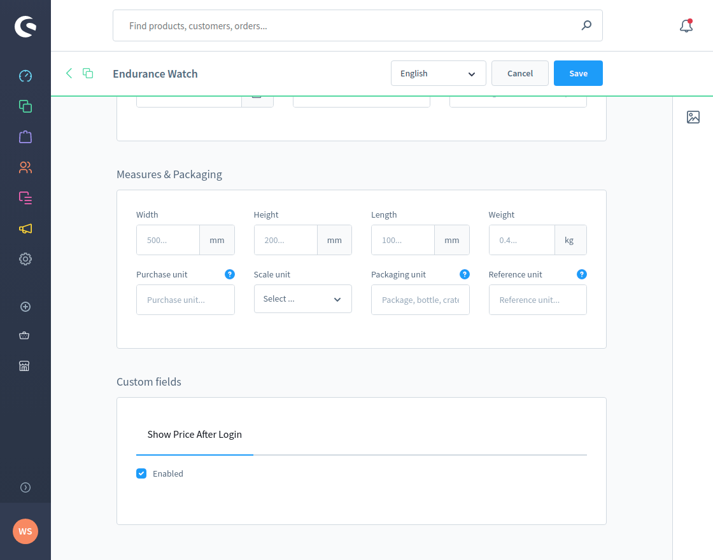The image size is (713, 560).
Task: Open the Orders shopping bag icon
Action: click(25, 137)
